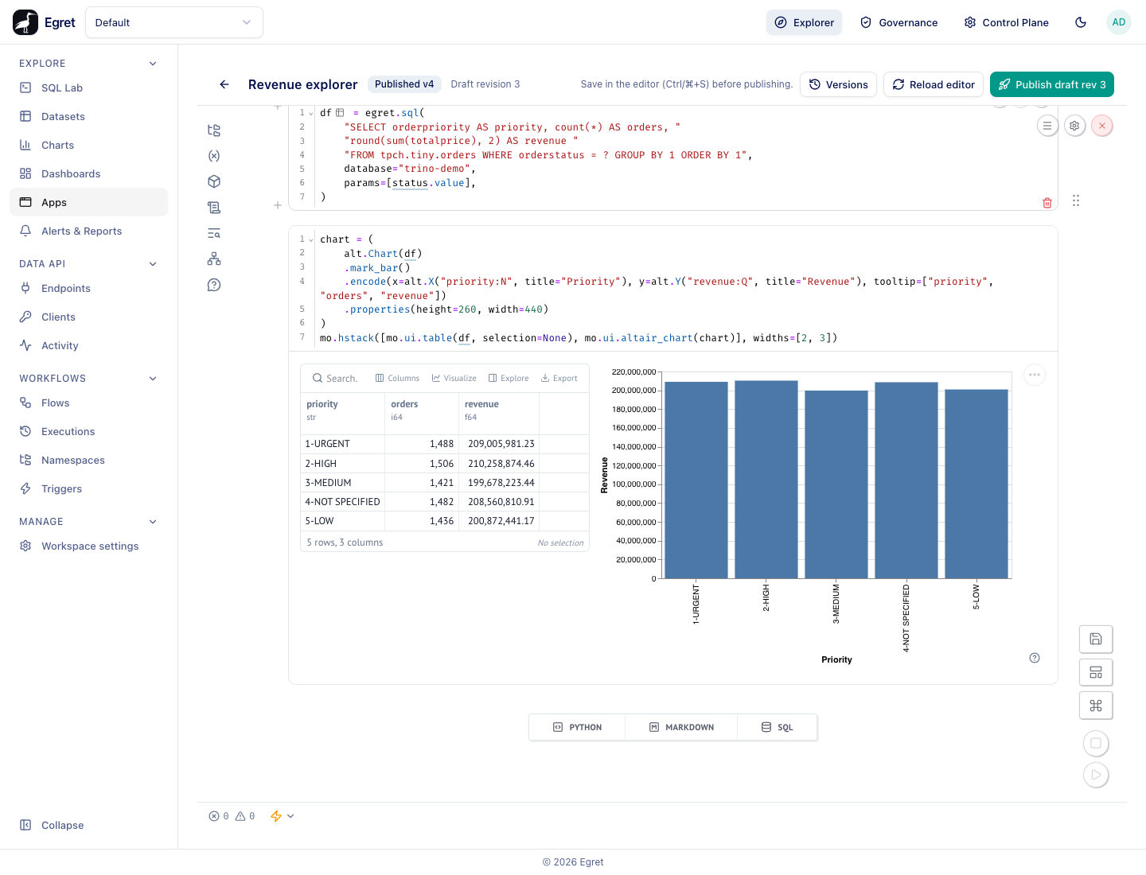Switch to the Control Plane tab
This screenshot has width=1146, height=875.
(x=1006, y=22)
